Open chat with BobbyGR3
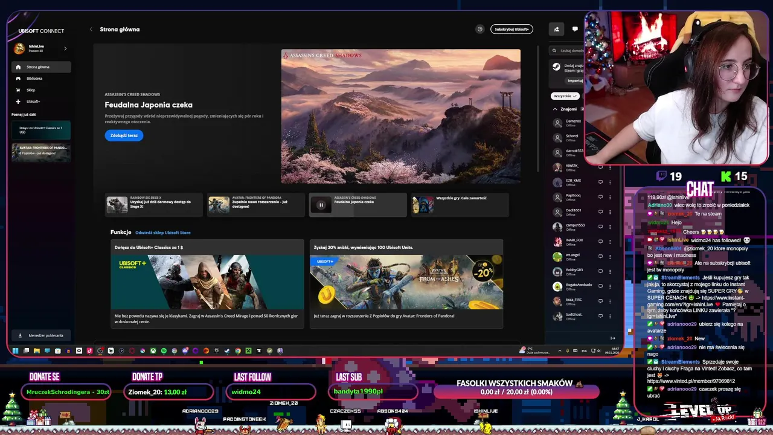The height and width of the screenshot is (435, 773). [x=600, y=271]
